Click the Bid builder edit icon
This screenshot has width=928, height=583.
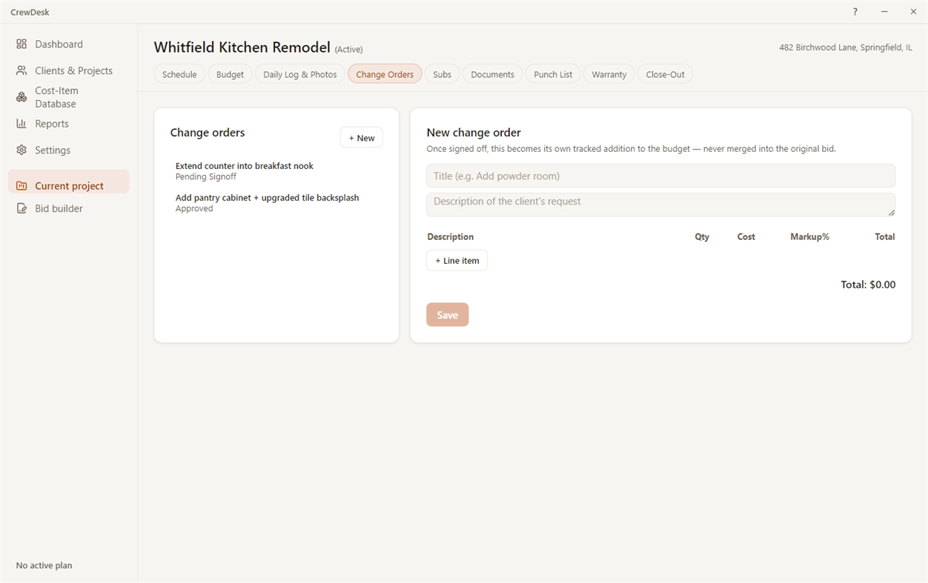click(x=21, y=208)
